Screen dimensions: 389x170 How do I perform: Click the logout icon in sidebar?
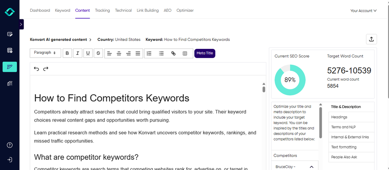9,160
